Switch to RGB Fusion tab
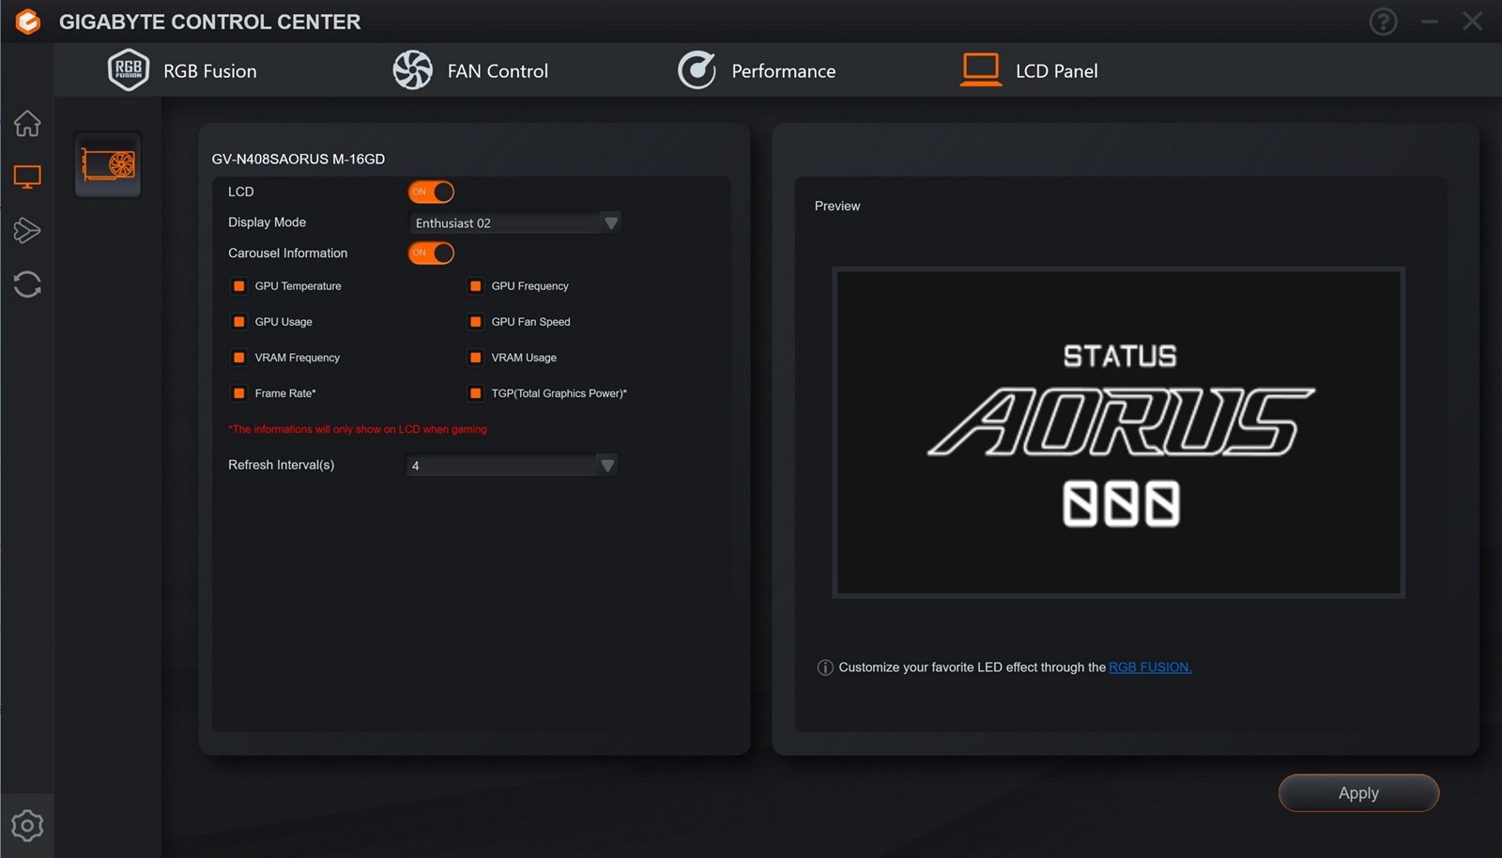This screenshot has width=1502, height=858. point(182,70)
